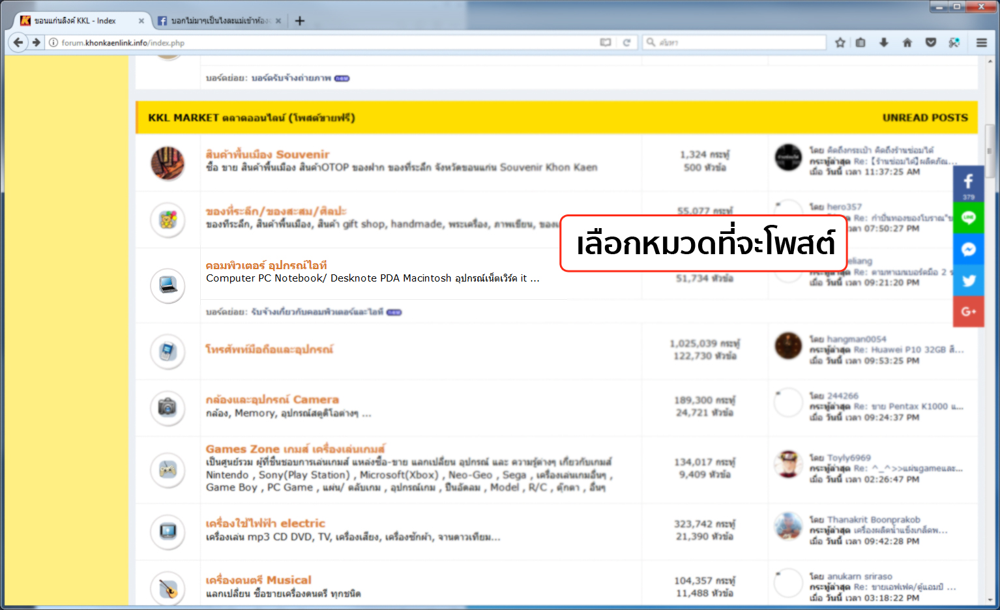Open the Downloads arrow icon
1000x610 pixels.
(x=884, y=42)
